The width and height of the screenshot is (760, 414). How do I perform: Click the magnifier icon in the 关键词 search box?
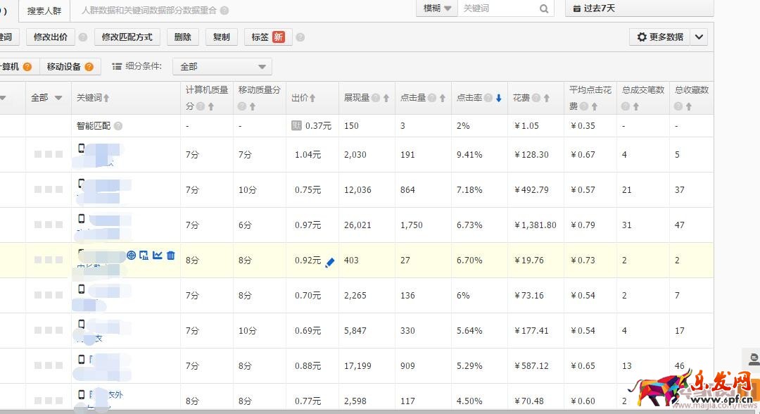[544, 8]
